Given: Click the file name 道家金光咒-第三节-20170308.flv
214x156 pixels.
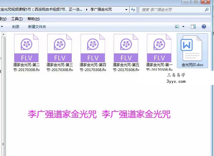Looking at the screenshot, I should (60, 67).
